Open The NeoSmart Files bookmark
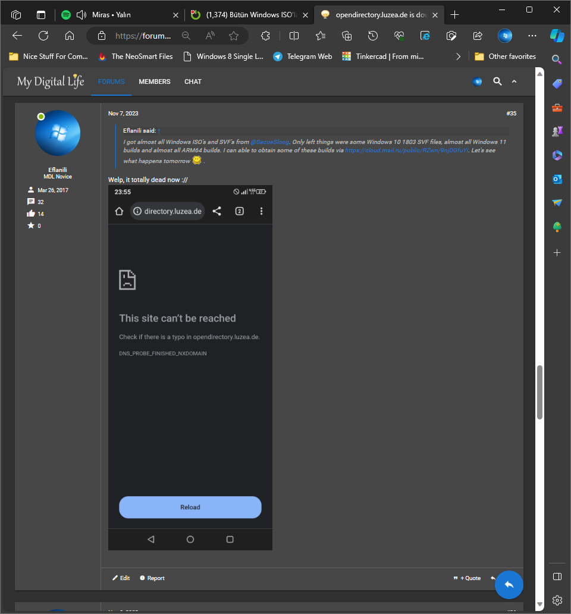This screenshot has height=614, width=571. click(x=136, y=57)
